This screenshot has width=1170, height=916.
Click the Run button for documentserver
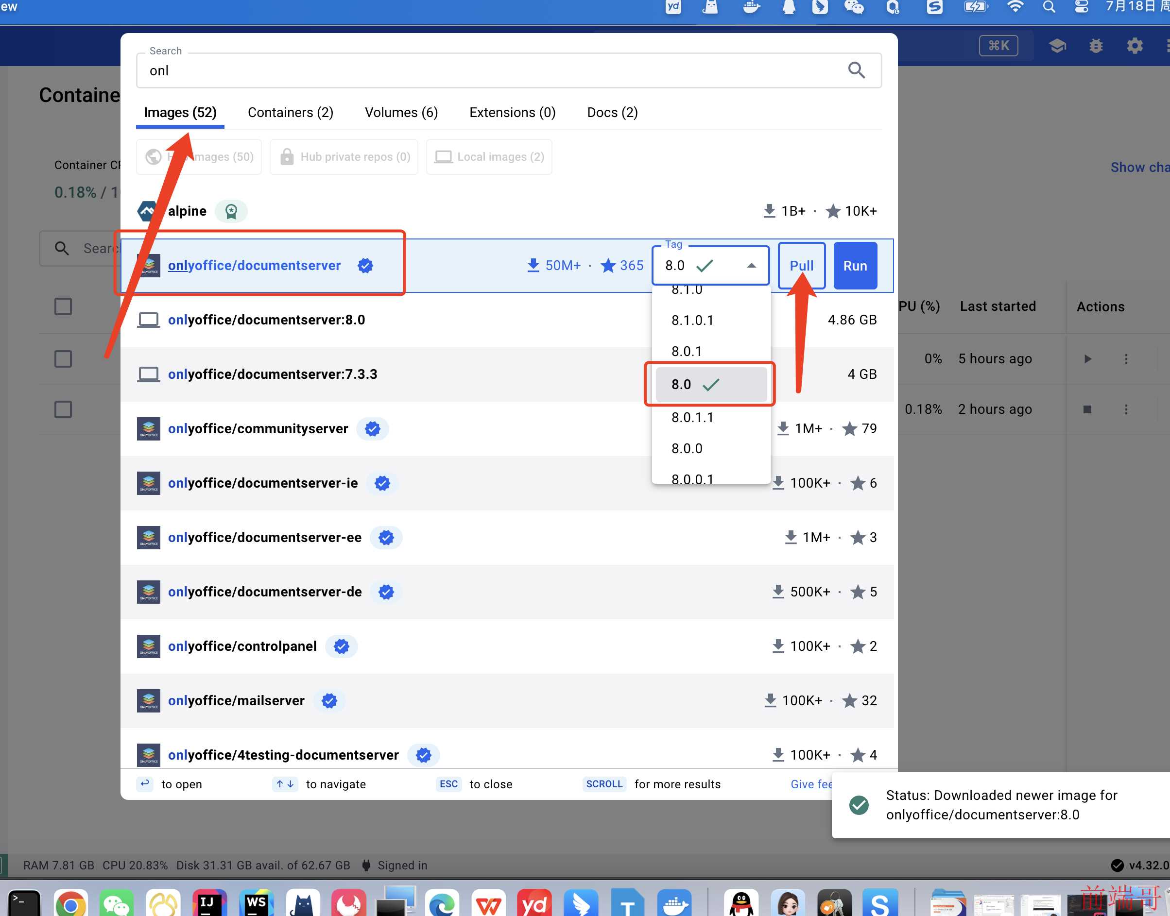(855, 266)
